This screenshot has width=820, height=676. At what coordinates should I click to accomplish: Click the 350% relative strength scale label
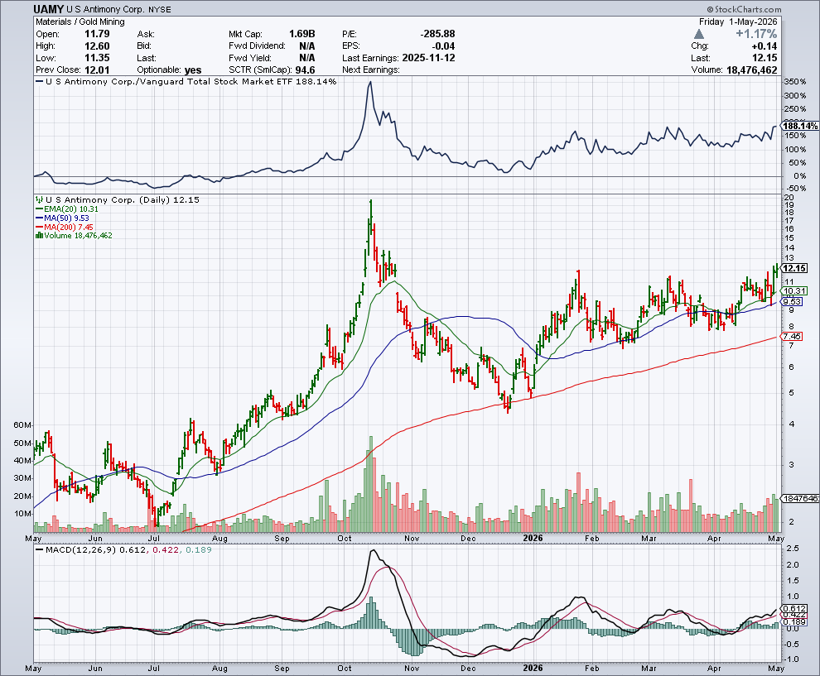[x=795, y=82]
